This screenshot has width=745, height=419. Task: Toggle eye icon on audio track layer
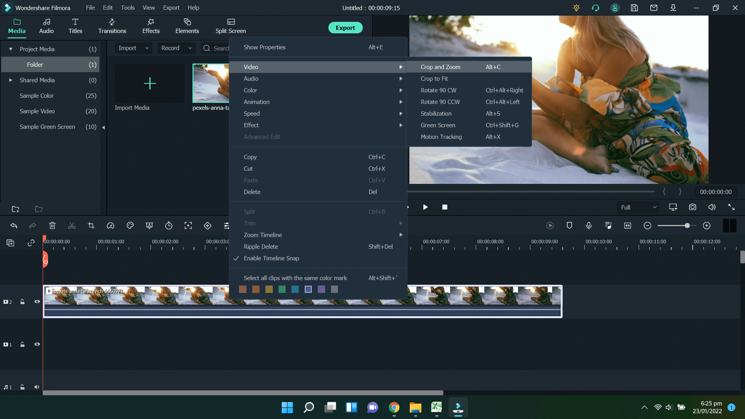37,386
